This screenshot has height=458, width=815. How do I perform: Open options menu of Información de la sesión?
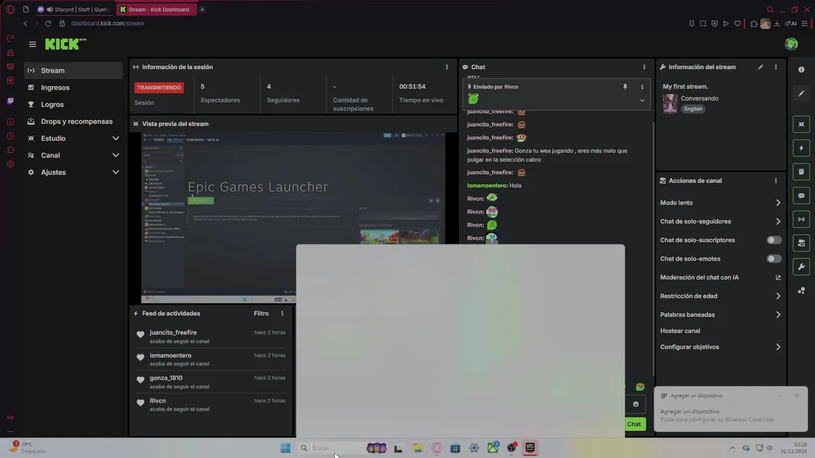coord(446,67)
